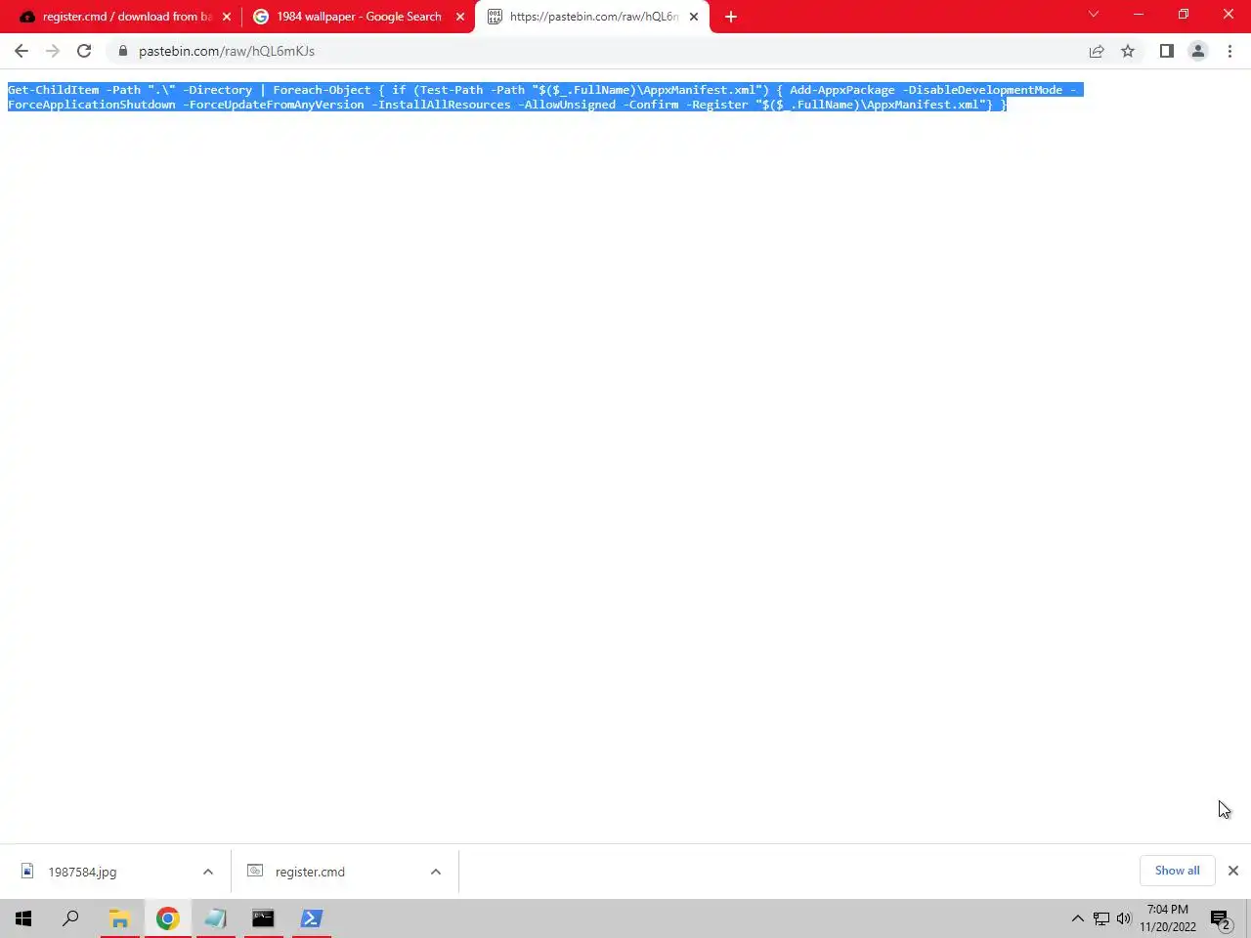Close the register.cmd tab
The height and width of the screenshot is (938, 1251).
pyautogui.click(x=227, y=17)
